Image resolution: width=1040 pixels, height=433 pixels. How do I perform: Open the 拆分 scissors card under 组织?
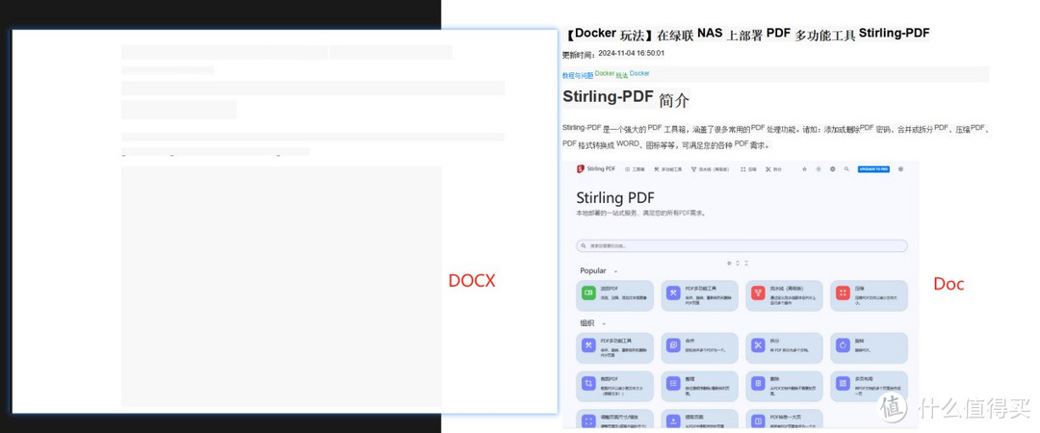(784, 348)
